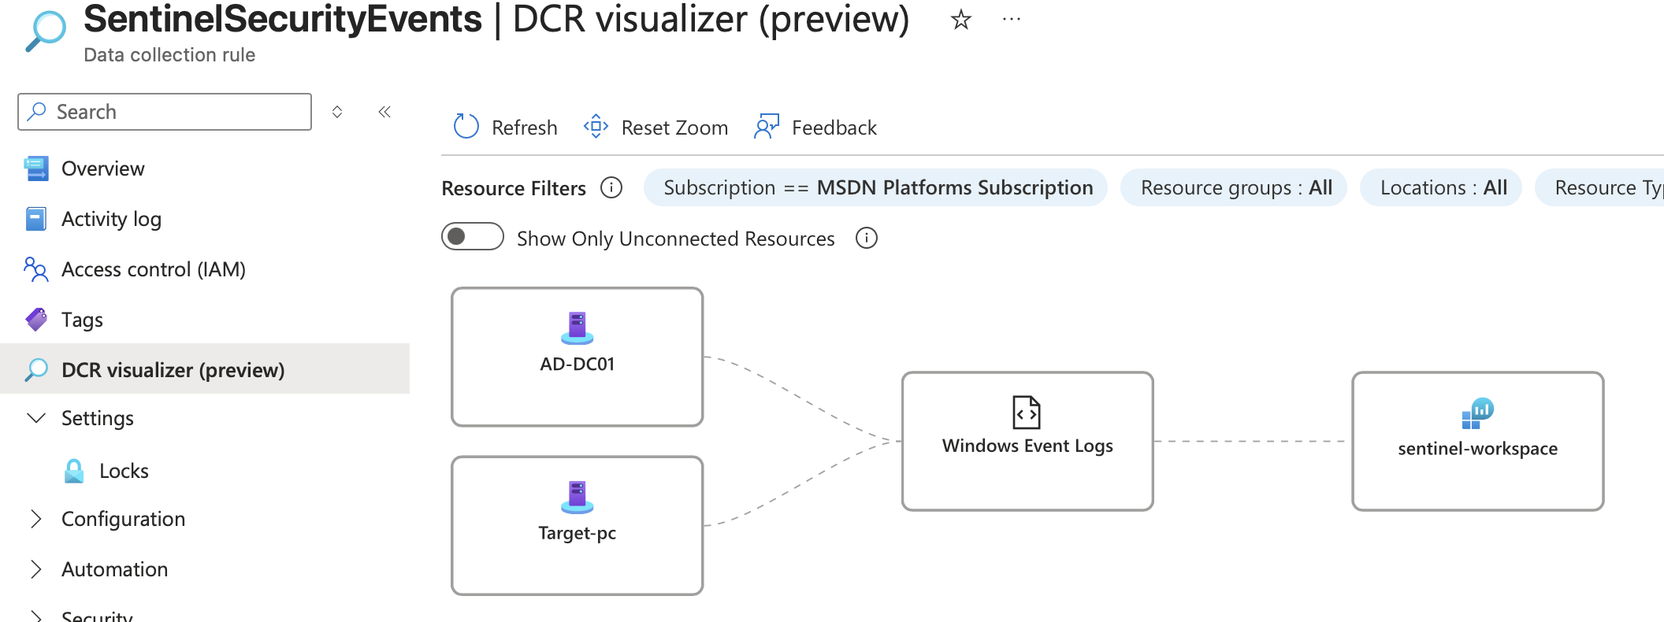Click the Locks padlock icon
The image size is (1664, 622).
pyautogui.click(x=74, y=471)
